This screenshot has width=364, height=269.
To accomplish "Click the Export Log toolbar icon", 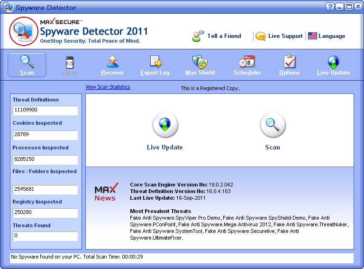I will point(155,62).
